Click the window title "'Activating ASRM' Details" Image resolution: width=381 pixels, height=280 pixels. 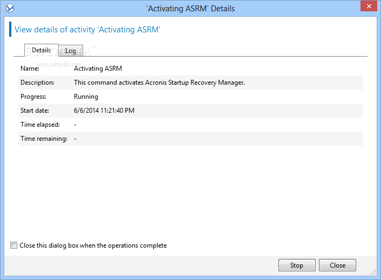[190, 9]
